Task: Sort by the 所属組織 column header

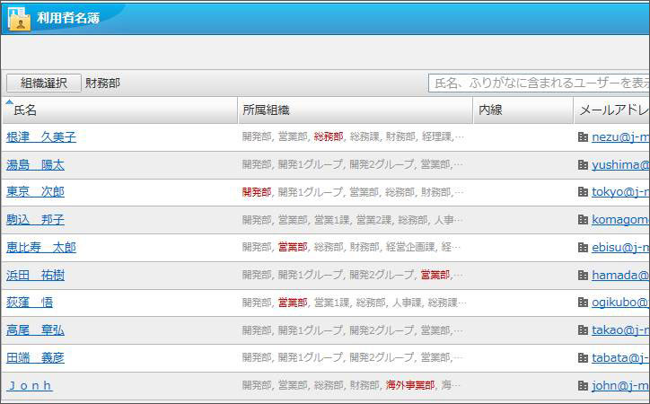Action: [x=266, y=110]
